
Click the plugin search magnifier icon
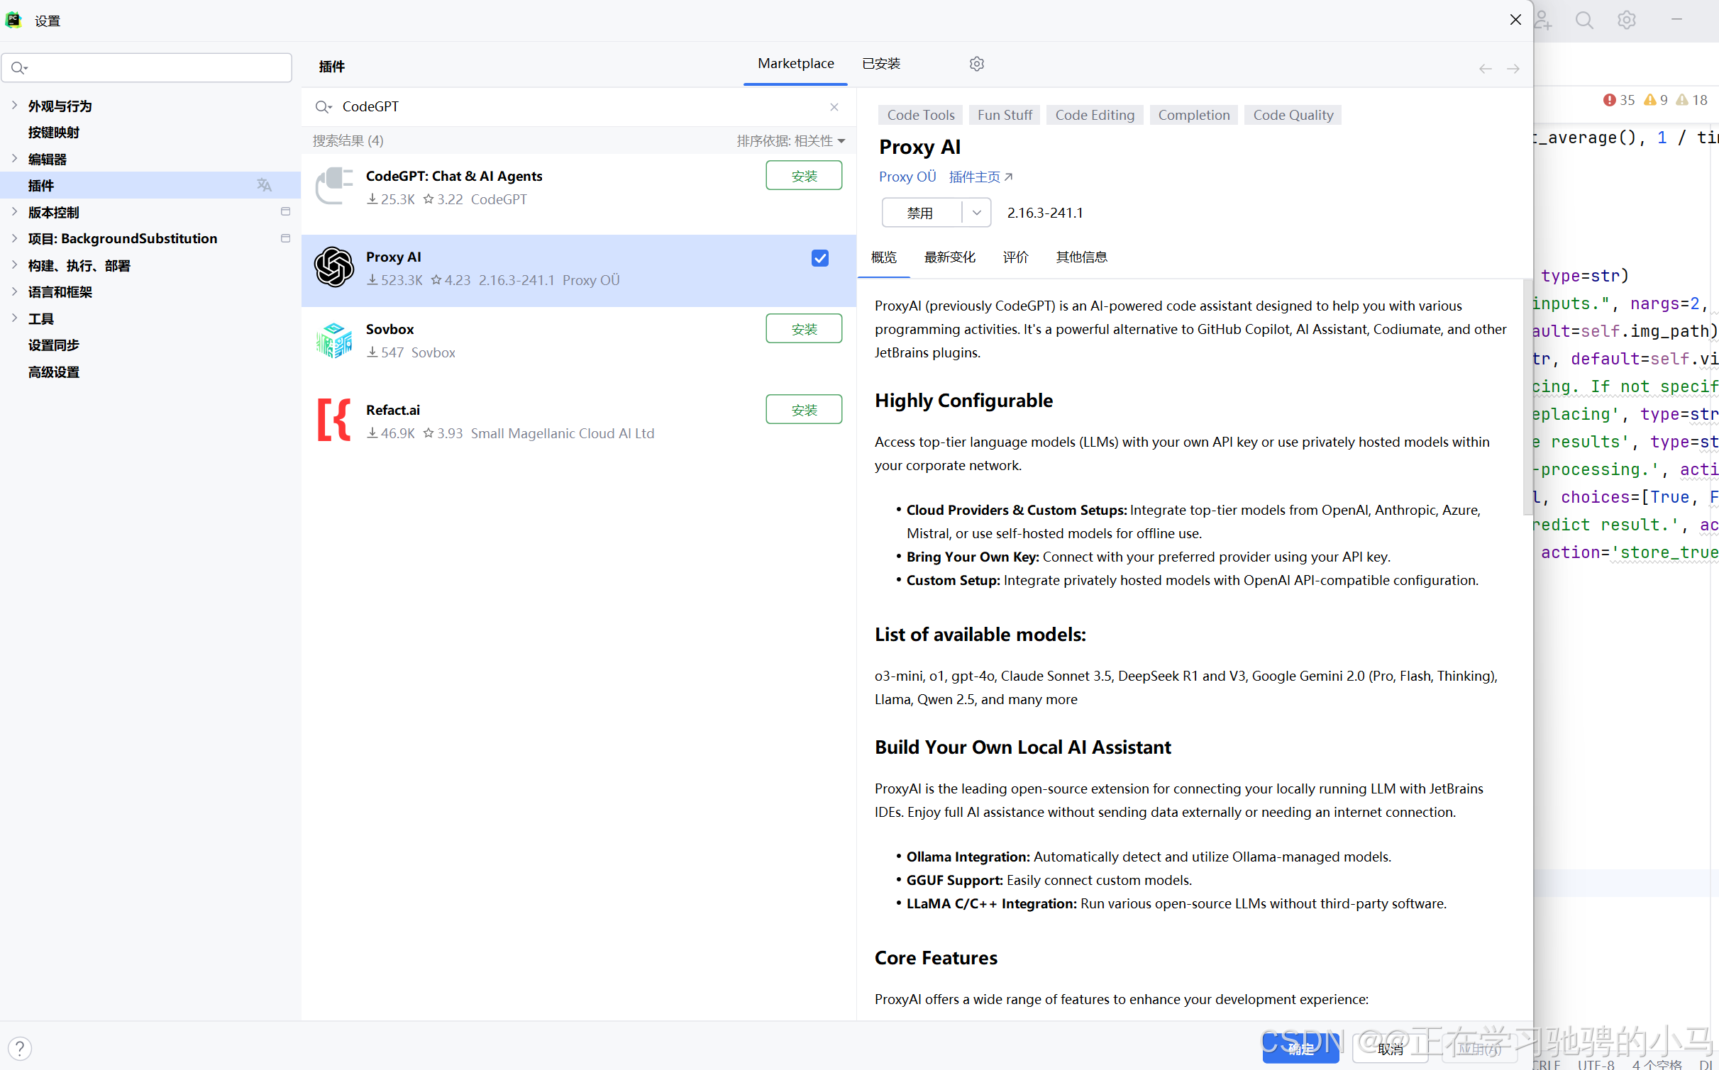coord(324,107)
